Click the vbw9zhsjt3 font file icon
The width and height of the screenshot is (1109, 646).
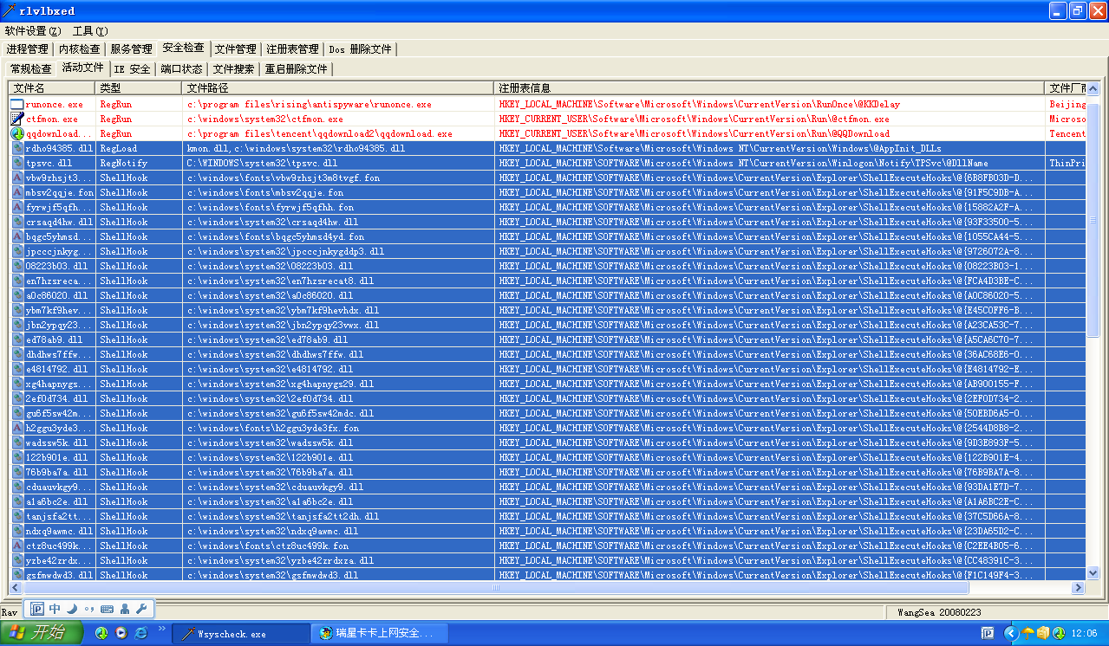point(17,178)
